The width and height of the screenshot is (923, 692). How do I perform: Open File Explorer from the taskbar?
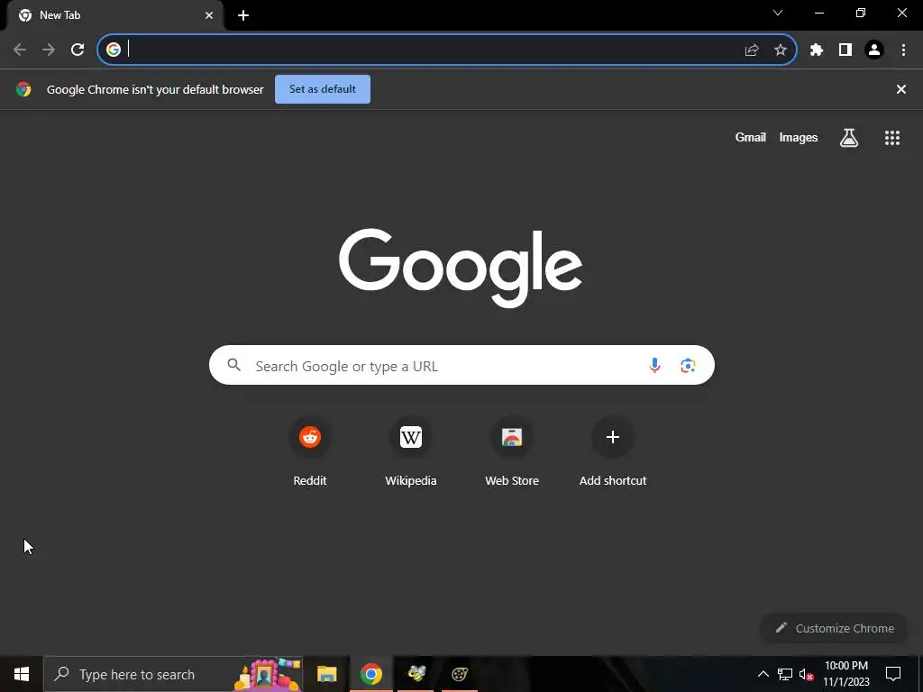pyautogui.click(x=326, y=674)
